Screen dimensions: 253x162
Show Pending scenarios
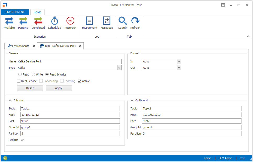[x=23, y=23]
